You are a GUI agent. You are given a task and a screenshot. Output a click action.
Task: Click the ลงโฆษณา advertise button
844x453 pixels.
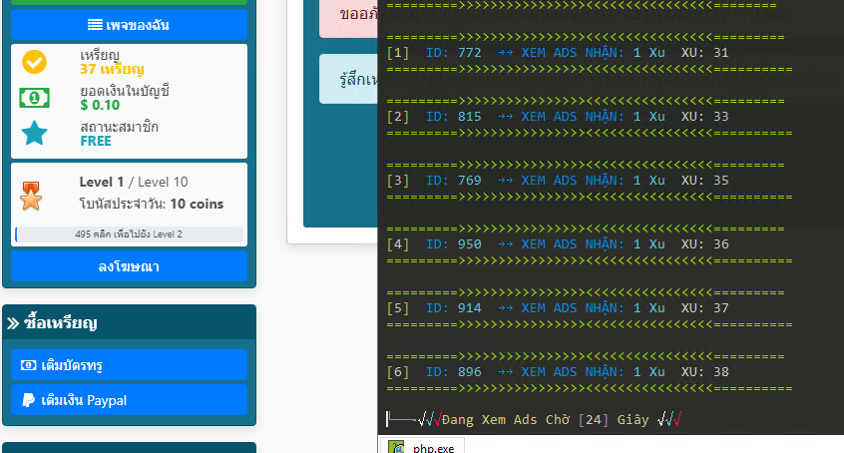(129, 266)
